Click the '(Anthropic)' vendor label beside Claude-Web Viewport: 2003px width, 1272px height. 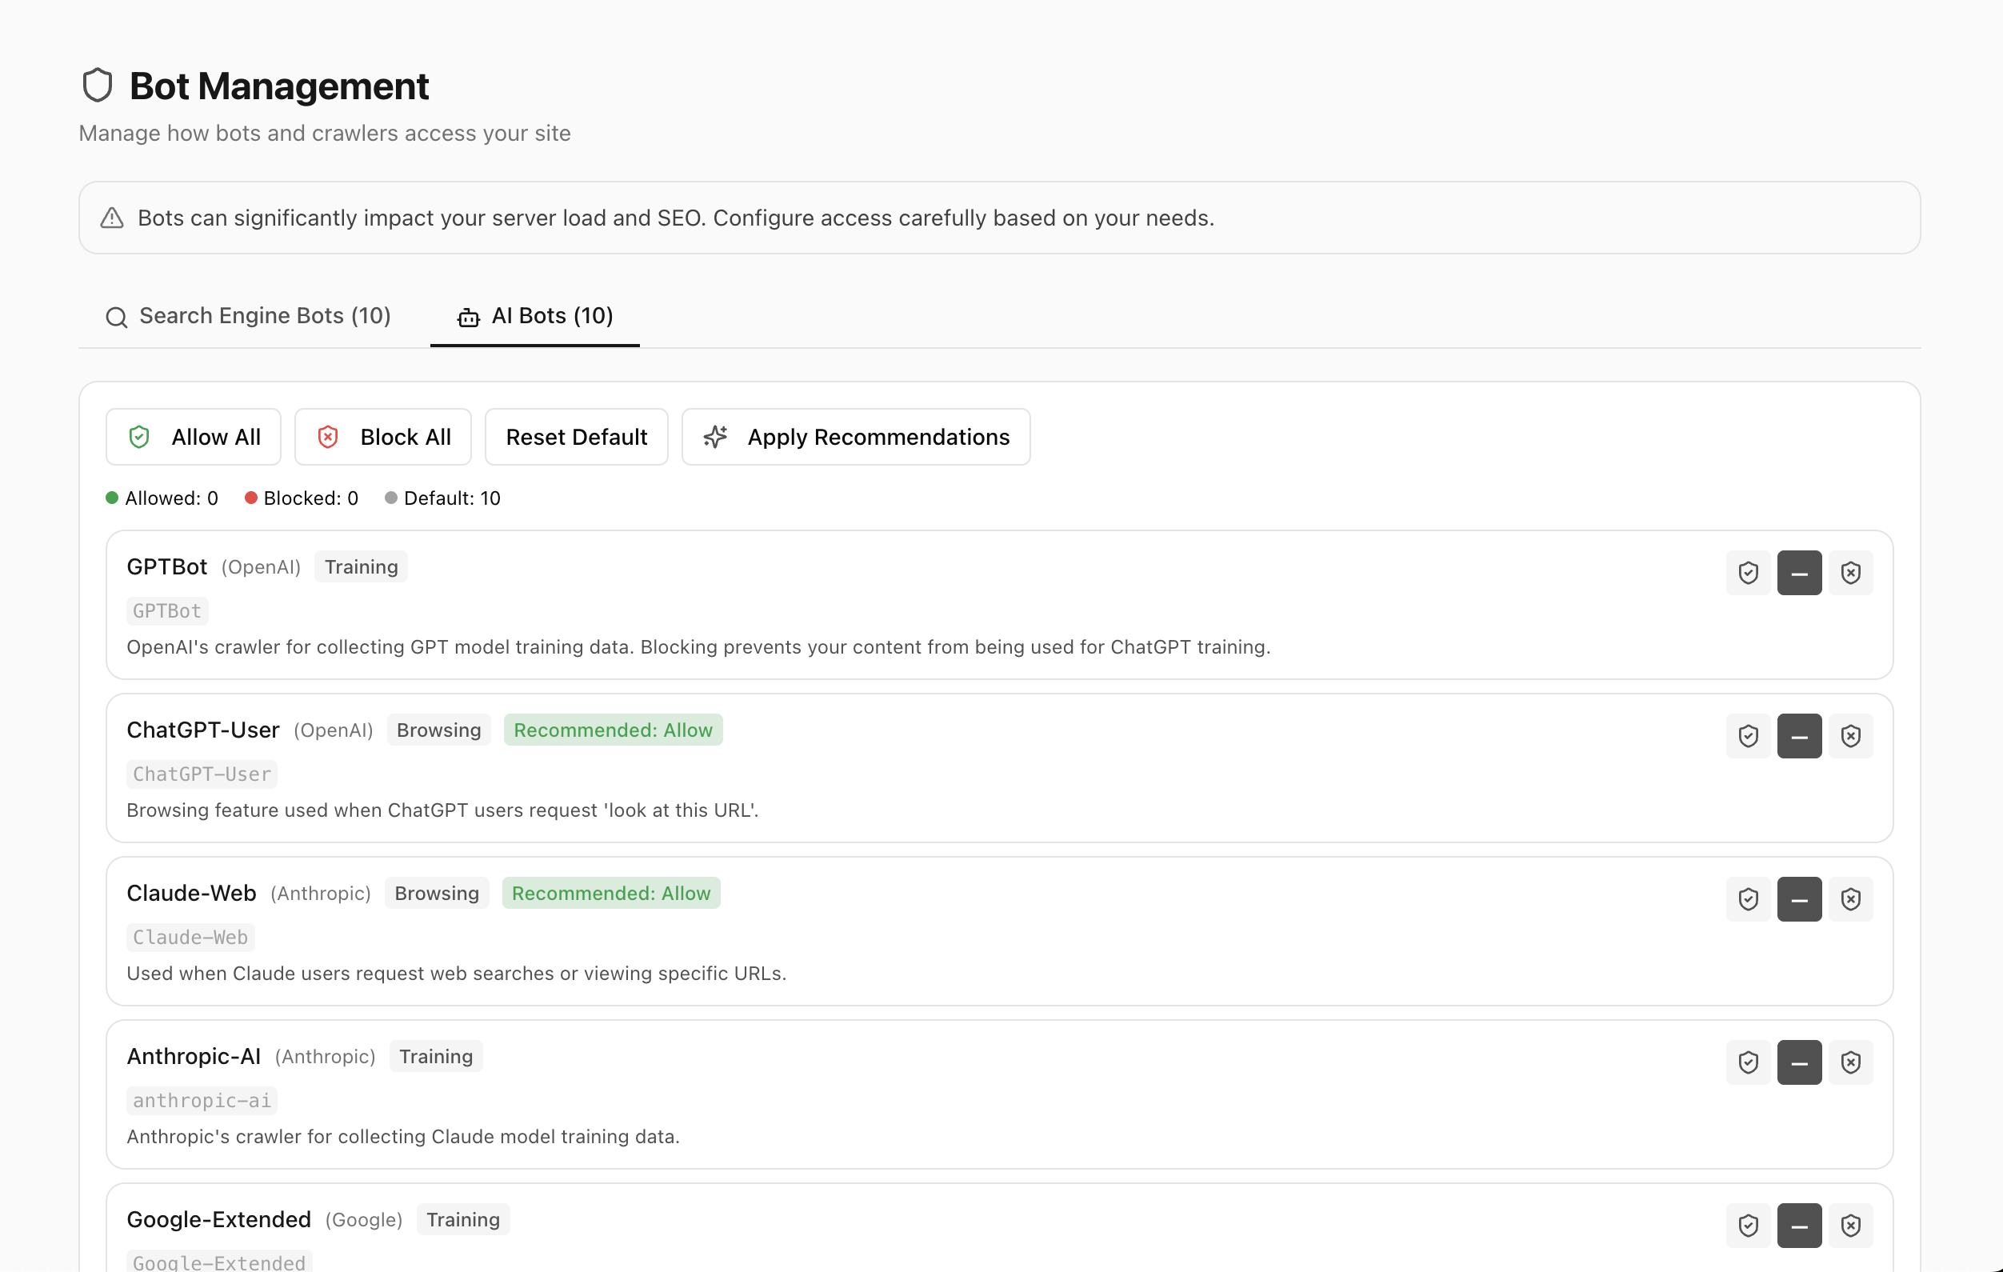coord(320,893)
